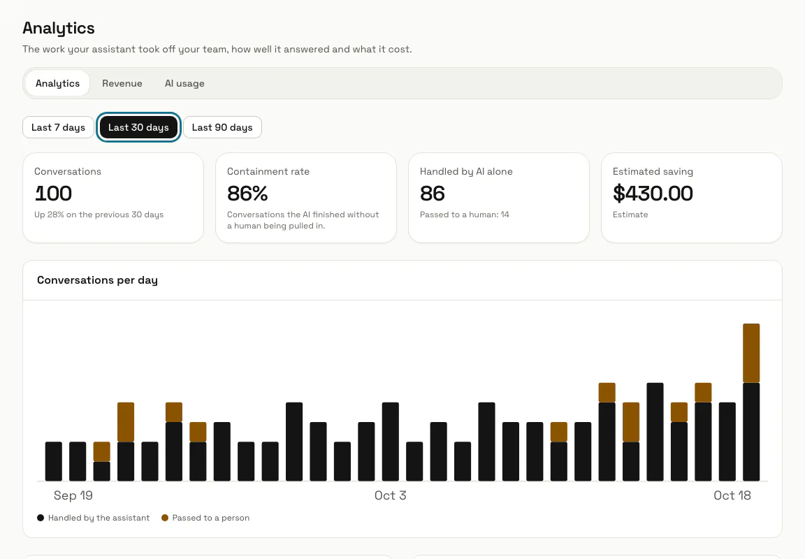Click the Conversations the AI finished without description
Viewport: 805px width, 559px height.
[303, 220]
